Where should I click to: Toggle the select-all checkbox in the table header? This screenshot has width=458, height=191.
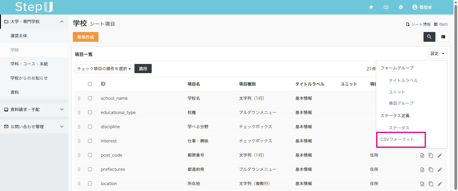(90, 84)
